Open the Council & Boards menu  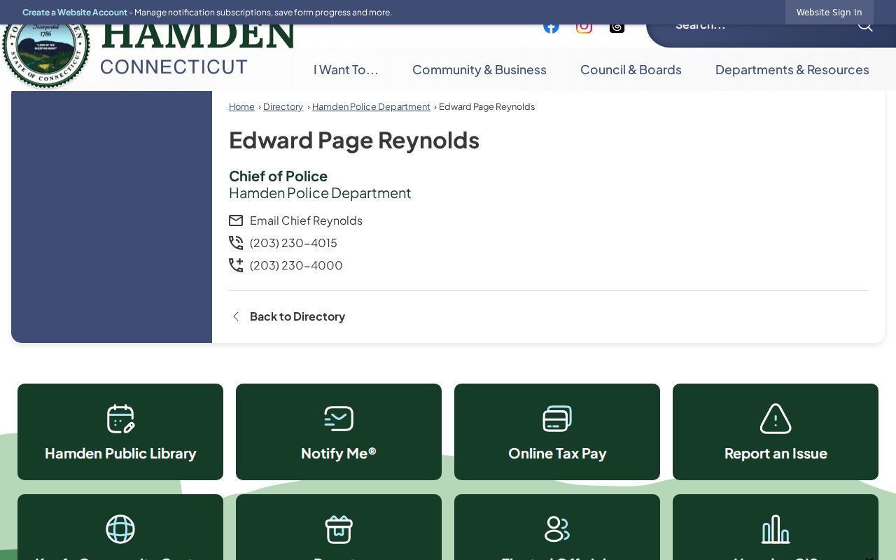[631, 69]
